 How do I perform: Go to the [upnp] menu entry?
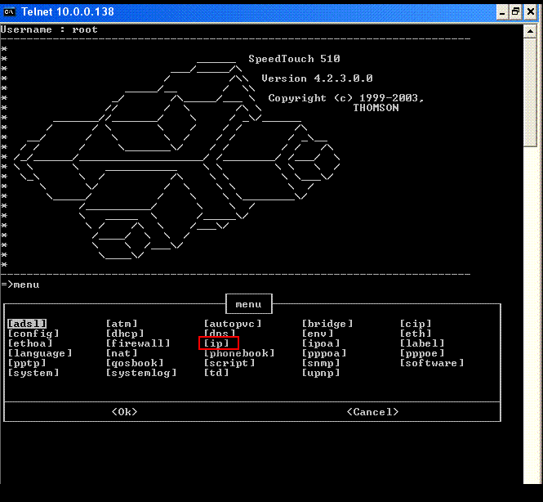tap(321, 373)
